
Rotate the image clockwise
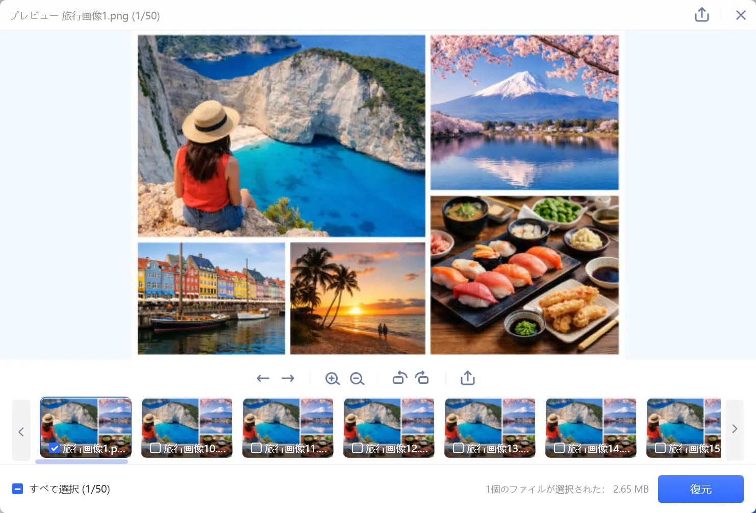(422, 378)
